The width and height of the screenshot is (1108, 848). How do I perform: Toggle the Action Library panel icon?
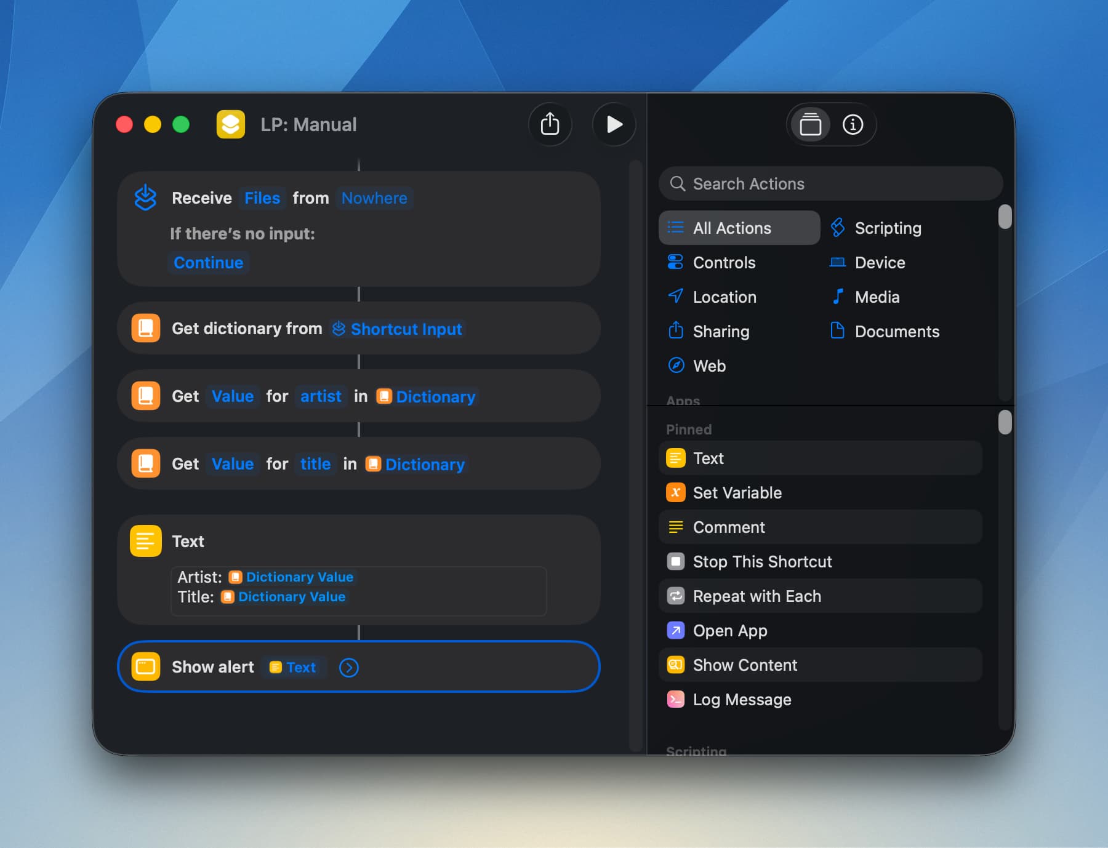pyautogui.click(x=810, y=125)
